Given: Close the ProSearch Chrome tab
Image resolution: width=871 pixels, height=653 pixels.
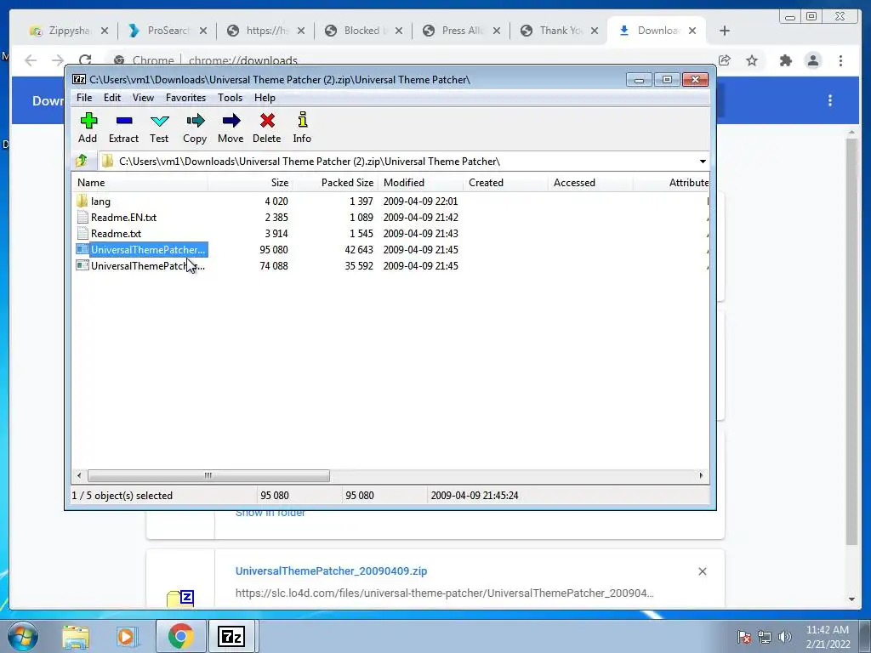Looking at the screenshot, I should [x=203, y=31].
